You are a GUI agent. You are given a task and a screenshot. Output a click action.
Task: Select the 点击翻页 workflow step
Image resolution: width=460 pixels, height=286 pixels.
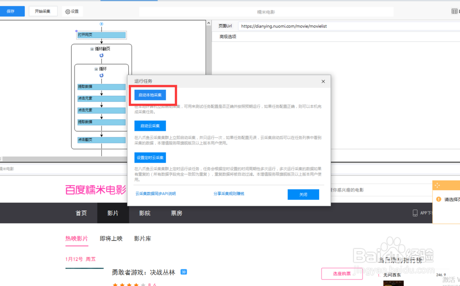click(x=102, y=140)
